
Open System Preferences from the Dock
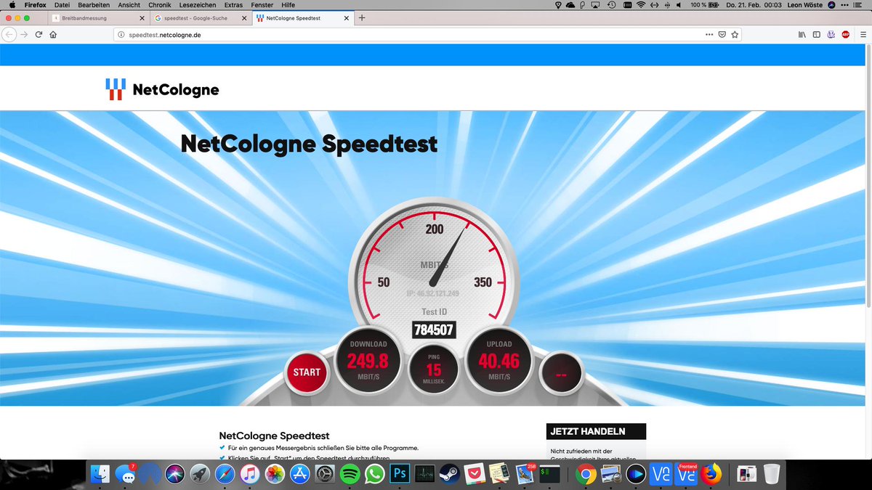point(324,474)
